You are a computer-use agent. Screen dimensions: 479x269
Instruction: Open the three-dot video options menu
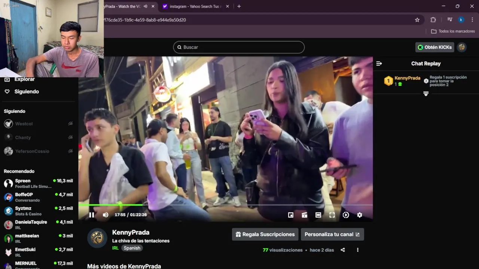[x=358, y=250]
